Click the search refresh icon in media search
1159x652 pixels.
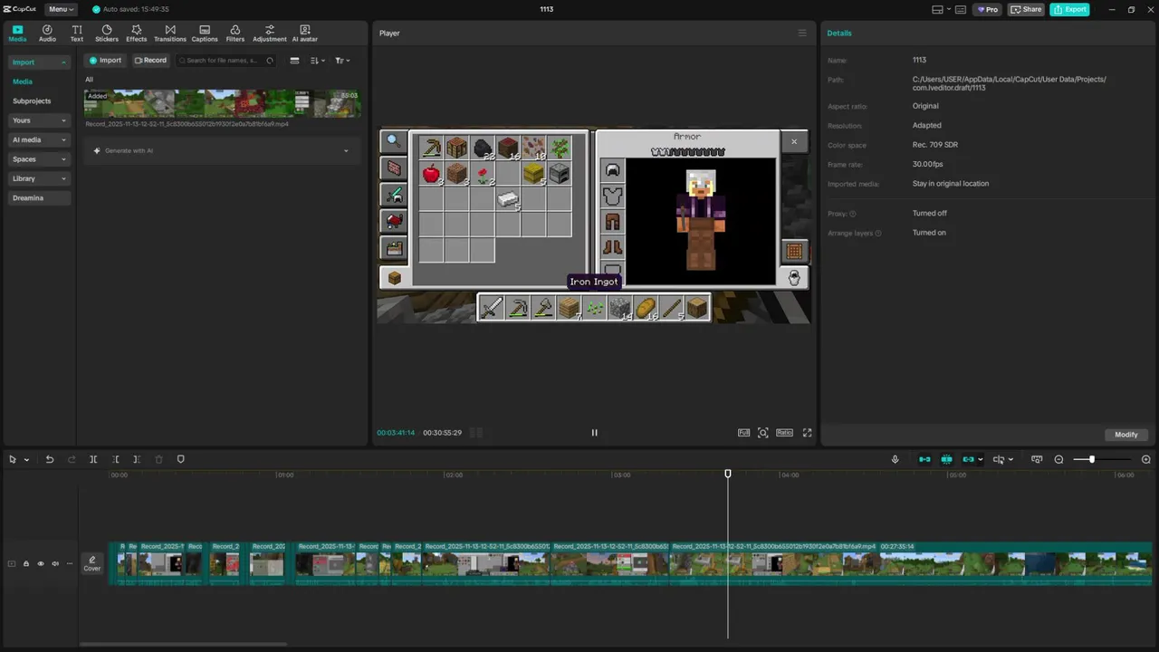coord(270,61)
